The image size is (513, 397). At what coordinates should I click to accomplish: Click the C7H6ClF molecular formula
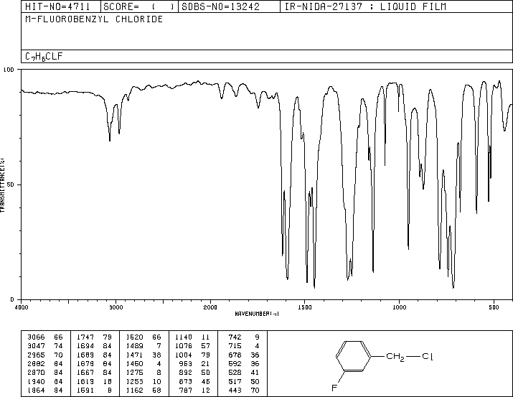[44, 56]
